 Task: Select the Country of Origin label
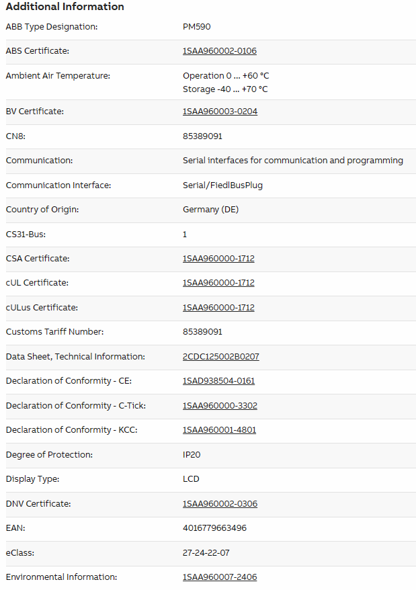pos(42,209)
